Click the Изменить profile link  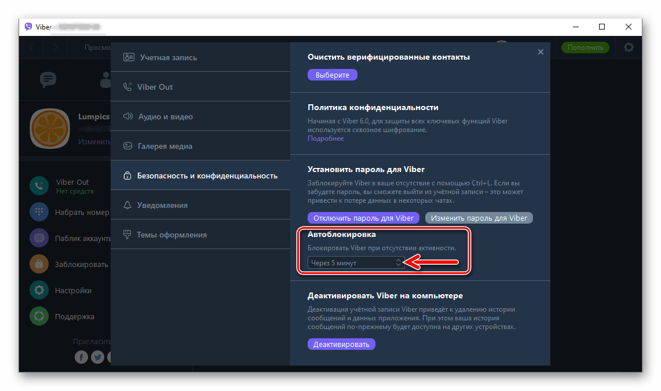94,141
